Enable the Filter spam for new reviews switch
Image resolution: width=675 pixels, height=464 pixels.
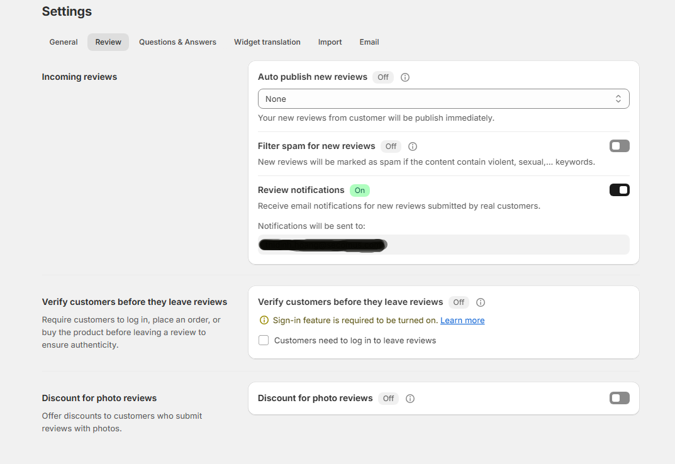[x=620, y=146]
